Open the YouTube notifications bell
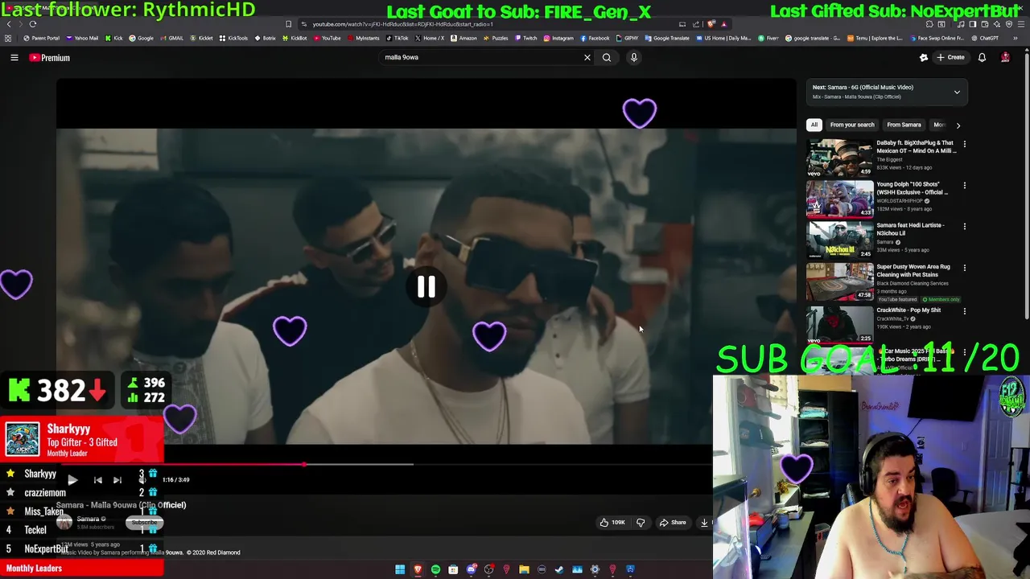The height and width of the screenshot is (579, 1030). tap(982, 57)
